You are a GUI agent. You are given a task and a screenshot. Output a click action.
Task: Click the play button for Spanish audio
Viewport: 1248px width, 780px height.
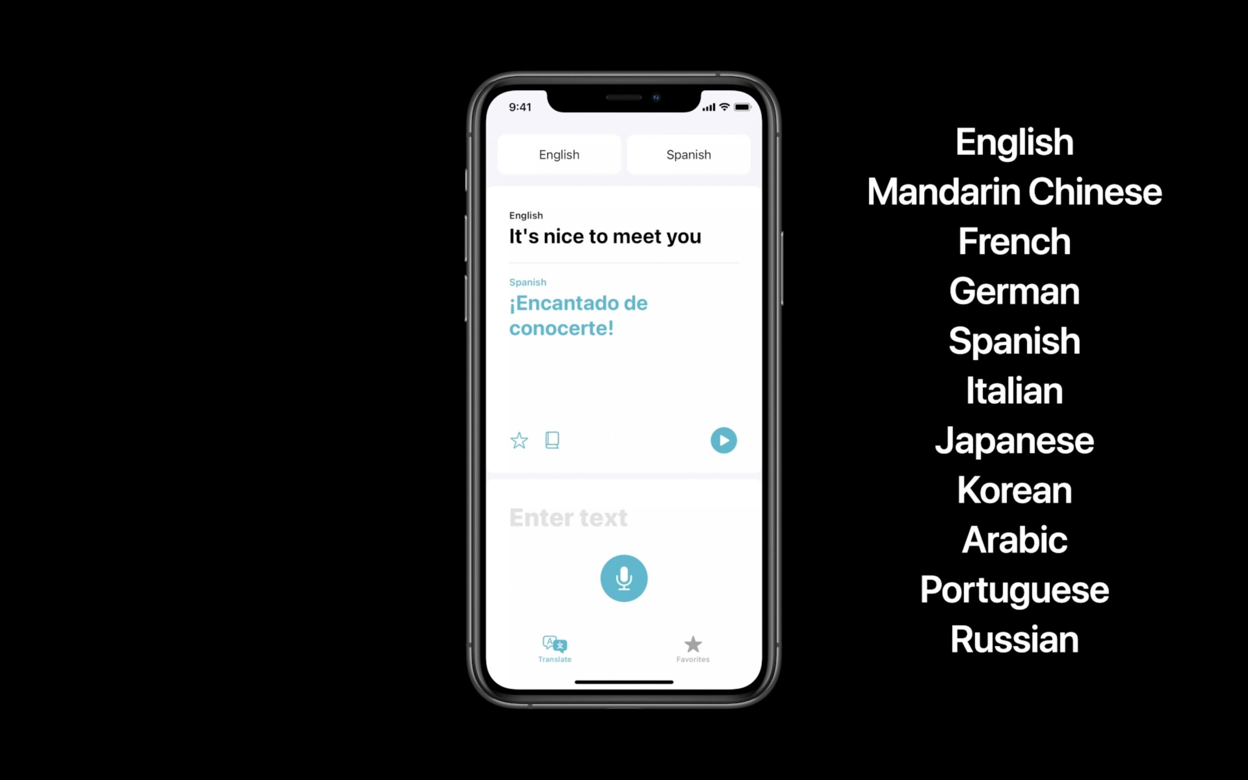[x=723, y=439]
